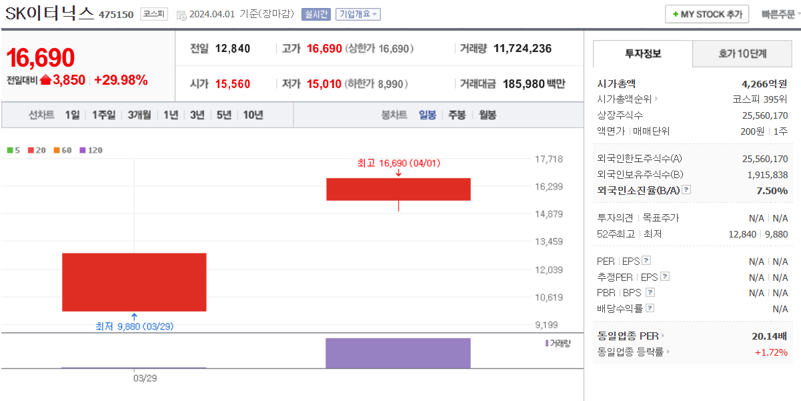Click the 시가총액 value 4,266억원
This screenshot has width=801, height=401.
click(764, 83)
